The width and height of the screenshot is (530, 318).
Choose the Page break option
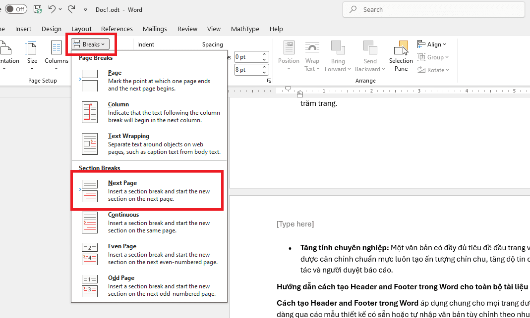pyautogui.click(x=149, y=80)
